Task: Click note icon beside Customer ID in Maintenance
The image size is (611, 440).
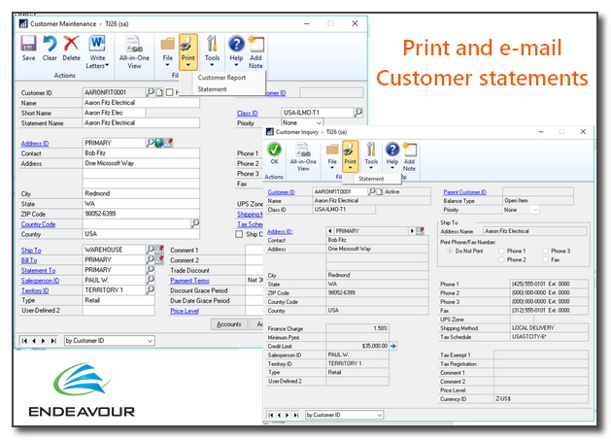Action: [159, 92]
